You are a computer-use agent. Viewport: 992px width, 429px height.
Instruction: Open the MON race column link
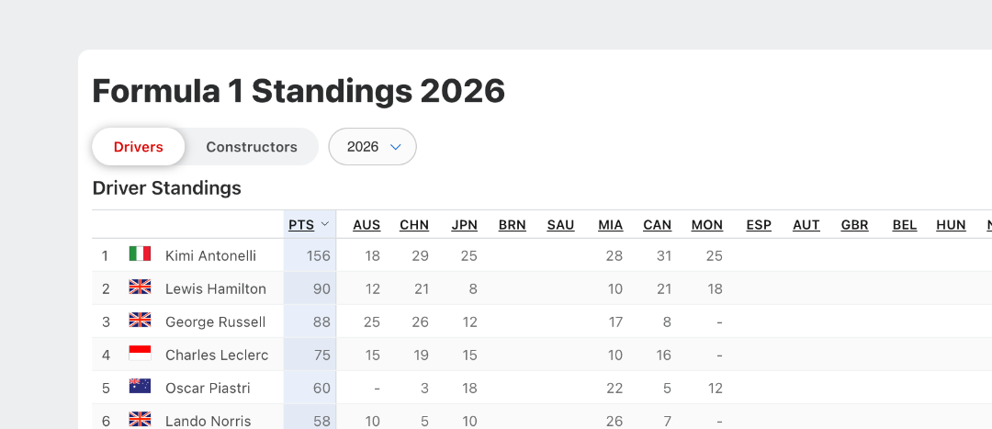click(x=707, y=225)
